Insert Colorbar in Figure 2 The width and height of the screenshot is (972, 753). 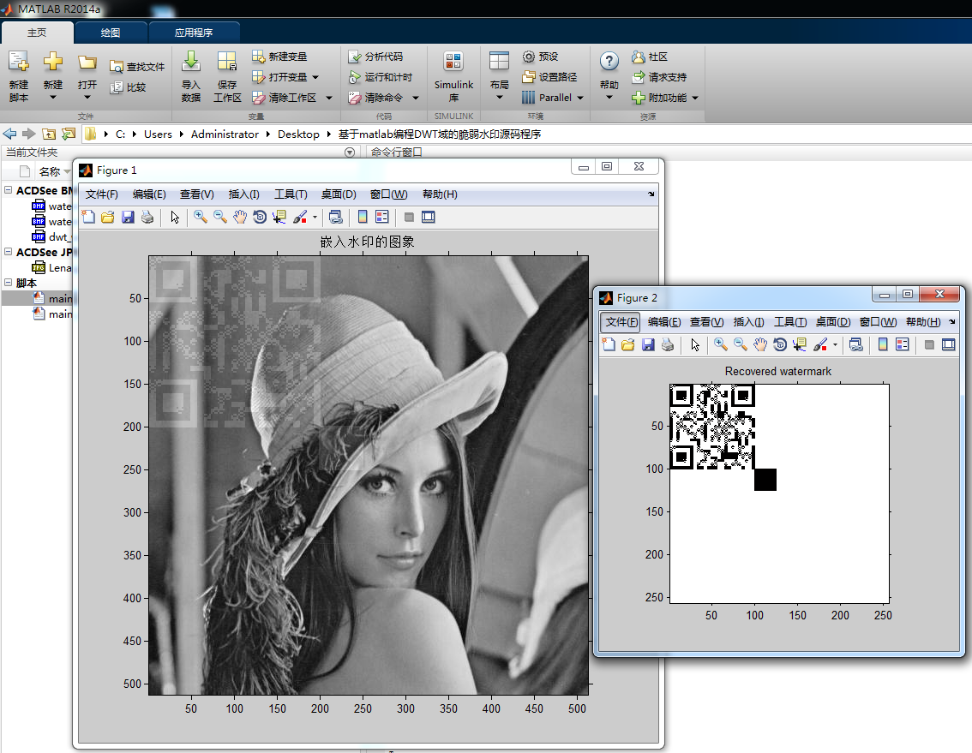tap(883, 344)
